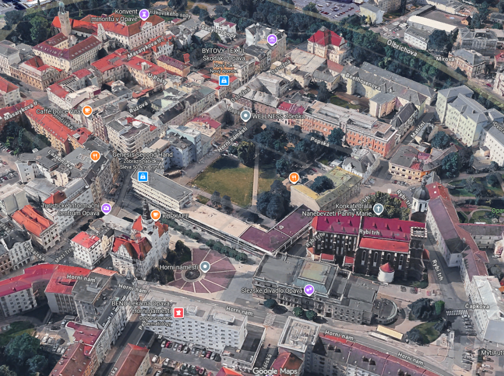Click the Horní náměstí square location pin
This screenshot has width=504, height=376.
(205, 267)
